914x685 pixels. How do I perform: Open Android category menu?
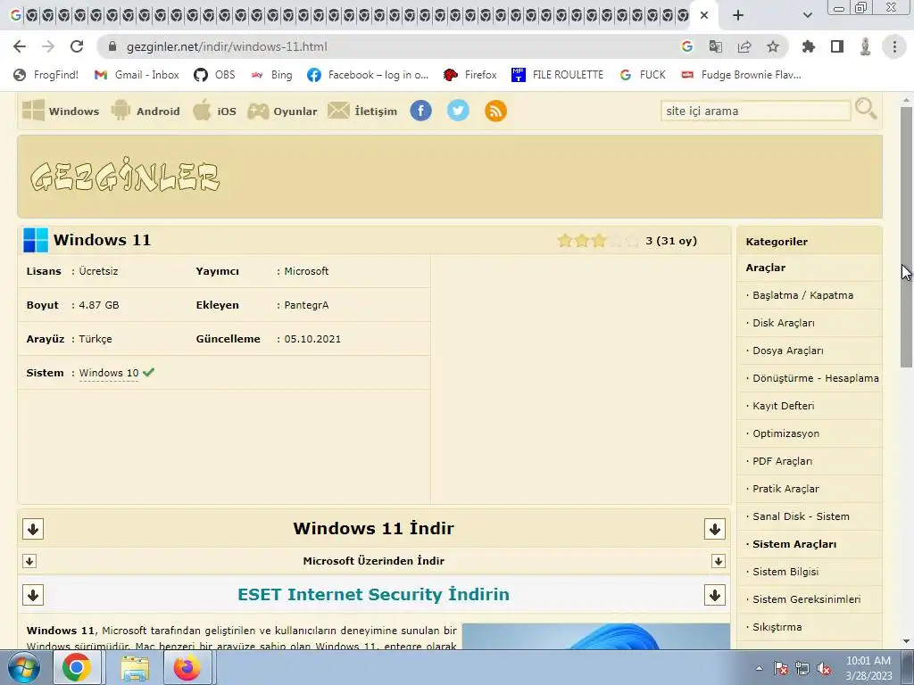145,111
